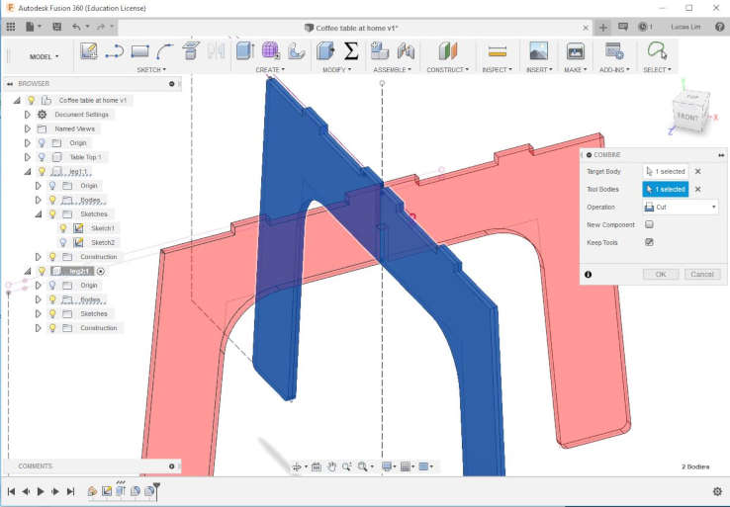Open timeline settings gear icon
Screen dimensions: 730x507
717,491
